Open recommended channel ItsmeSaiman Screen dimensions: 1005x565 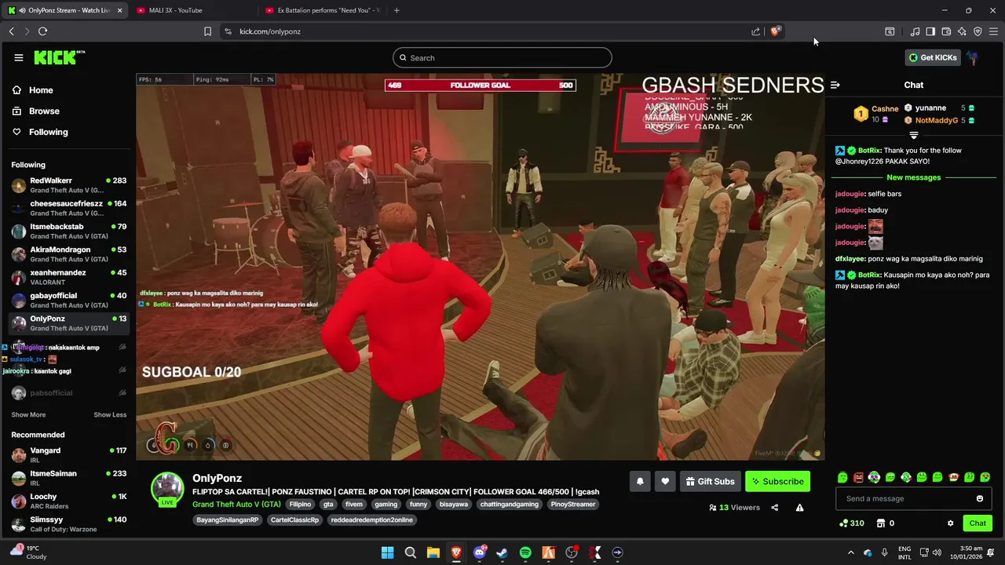69,478
